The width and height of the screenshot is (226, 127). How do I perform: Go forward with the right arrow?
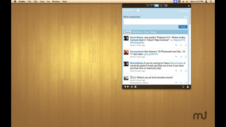[128, 87]
